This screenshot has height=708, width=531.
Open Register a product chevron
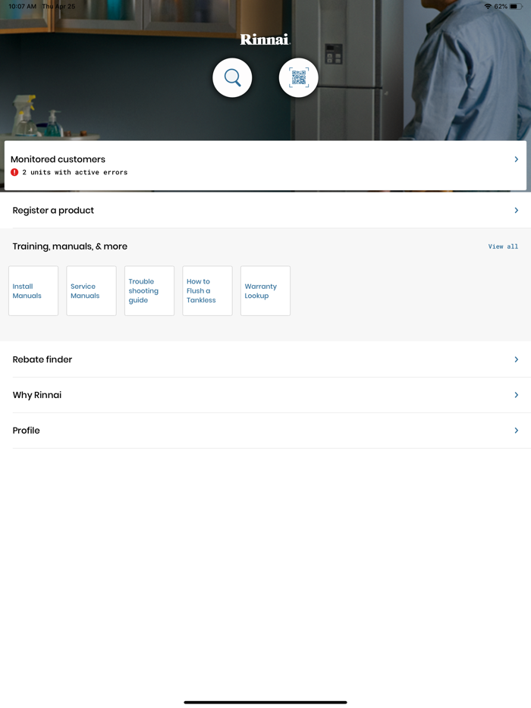tap(516, 210)
